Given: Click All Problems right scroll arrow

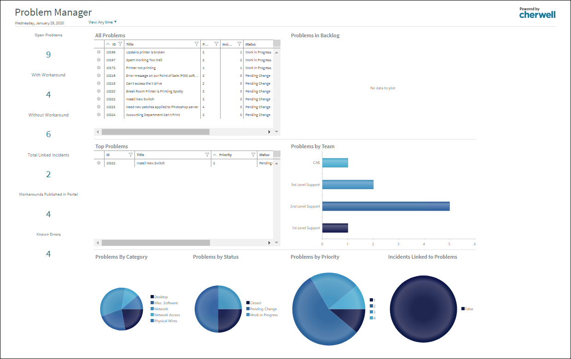Looking at the screenshot, I should point(269,132).
